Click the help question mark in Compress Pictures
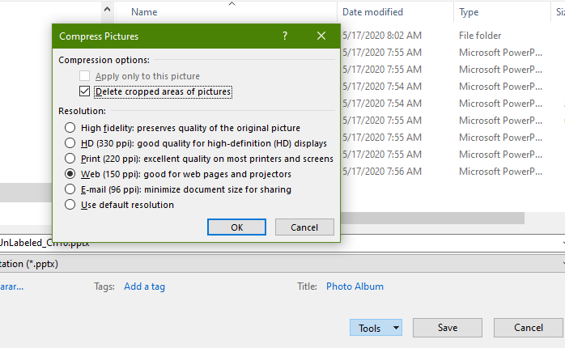 pos(285,36)
